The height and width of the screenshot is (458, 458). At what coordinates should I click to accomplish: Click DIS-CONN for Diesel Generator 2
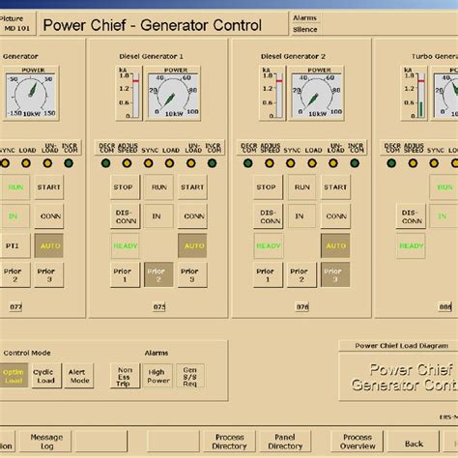tap(268, 216)
